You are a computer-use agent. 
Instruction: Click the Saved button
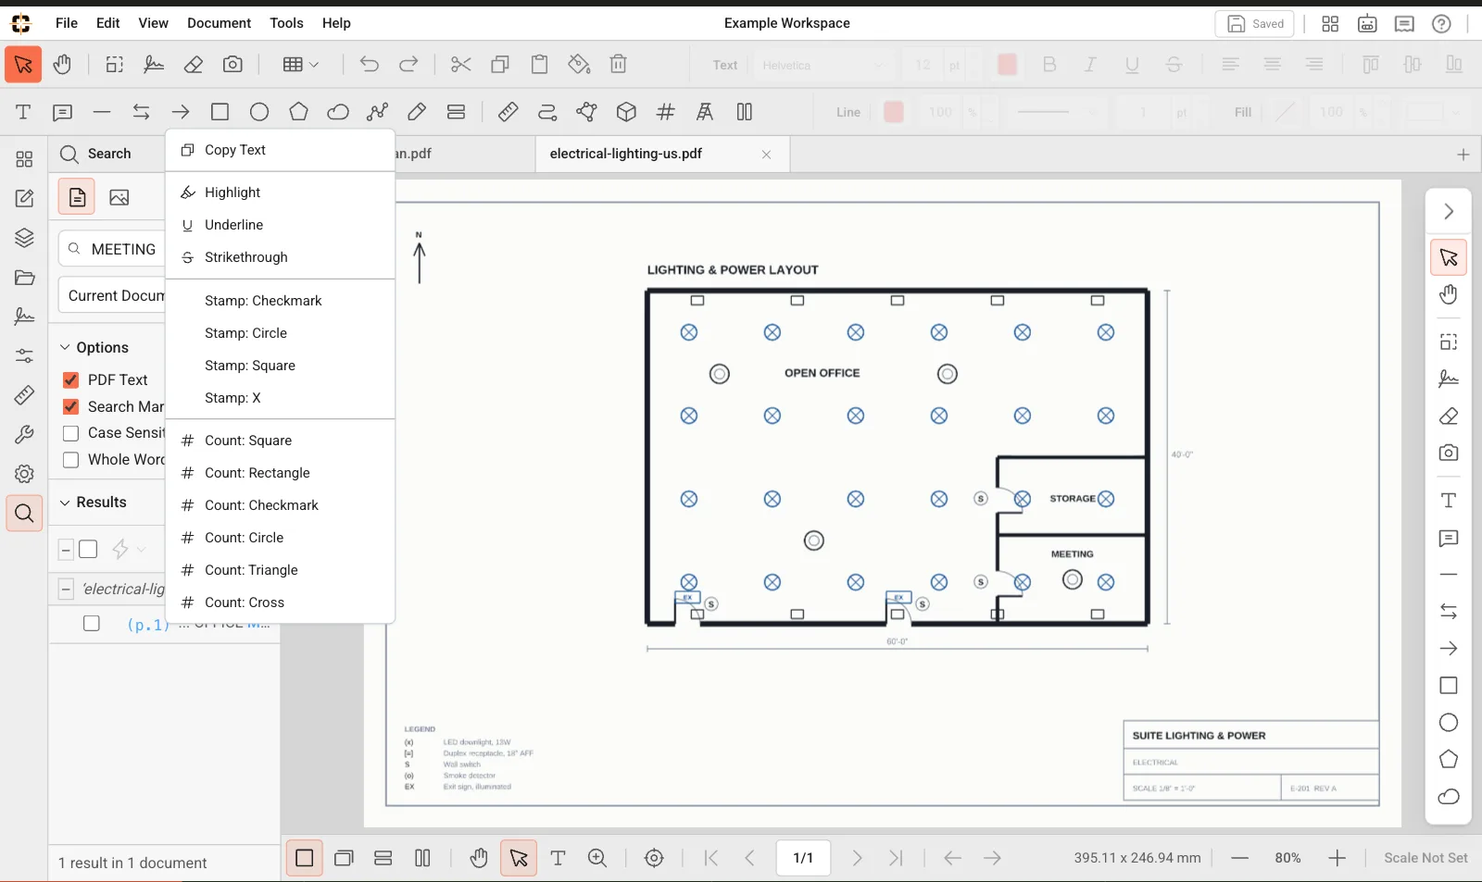coord(1255,24)
